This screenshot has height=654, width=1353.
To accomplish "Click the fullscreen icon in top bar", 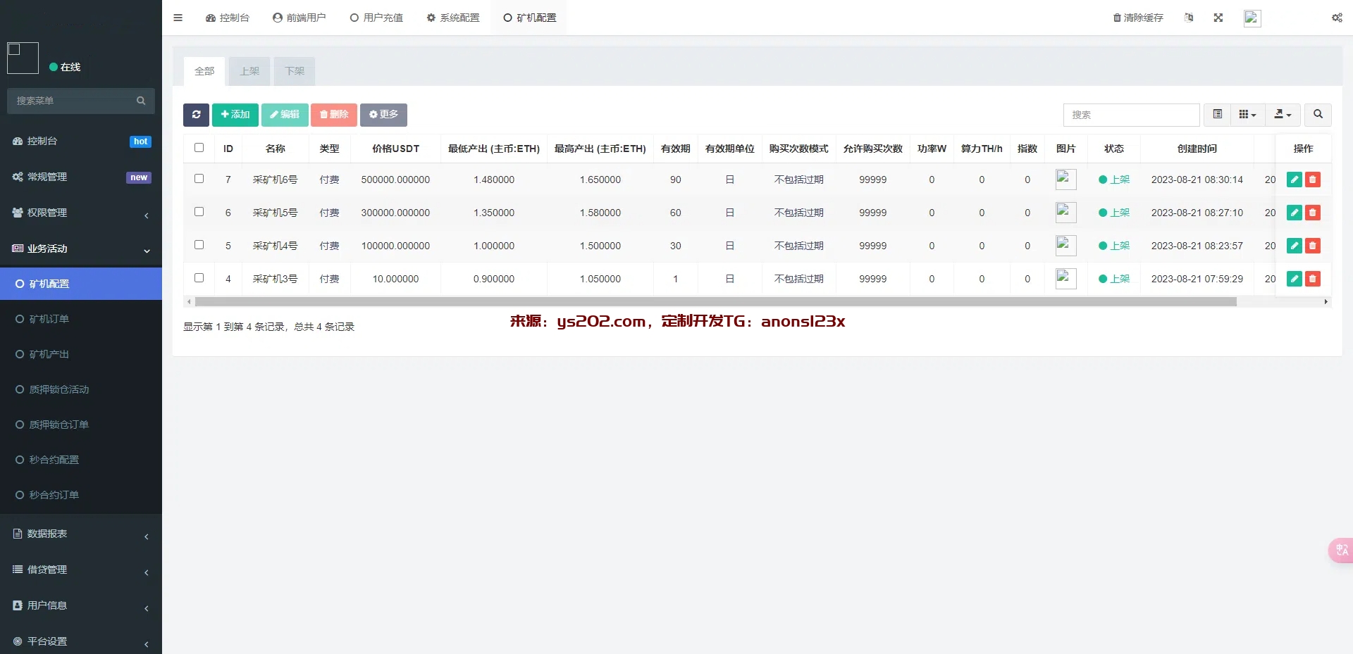I will [1218, 18].
